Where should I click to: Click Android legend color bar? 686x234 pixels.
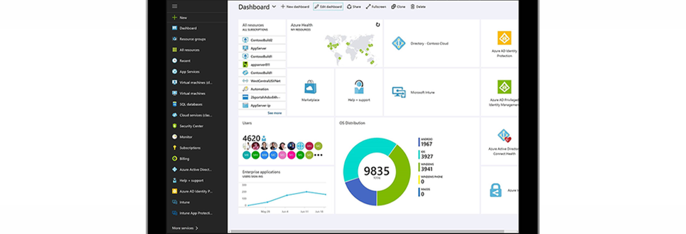pos(419,142)
